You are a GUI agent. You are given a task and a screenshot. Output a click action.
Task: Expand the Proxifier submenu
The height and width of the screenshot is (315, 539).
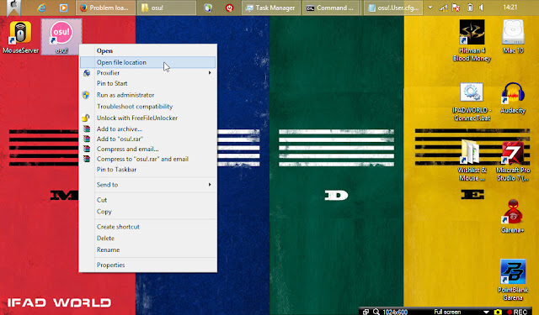pyautogui.click(x=148, y=73)
